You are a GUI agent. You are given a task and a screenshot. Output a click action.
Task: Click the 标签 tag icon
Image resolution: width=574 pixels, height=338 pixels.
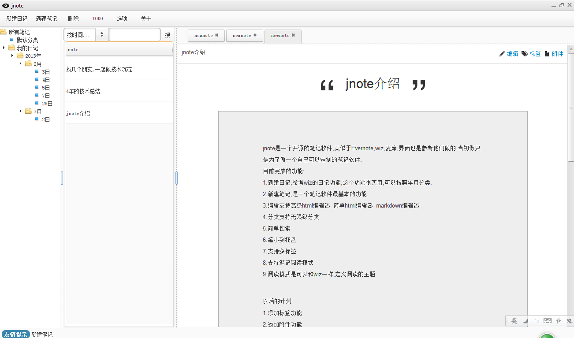(525, 54)
